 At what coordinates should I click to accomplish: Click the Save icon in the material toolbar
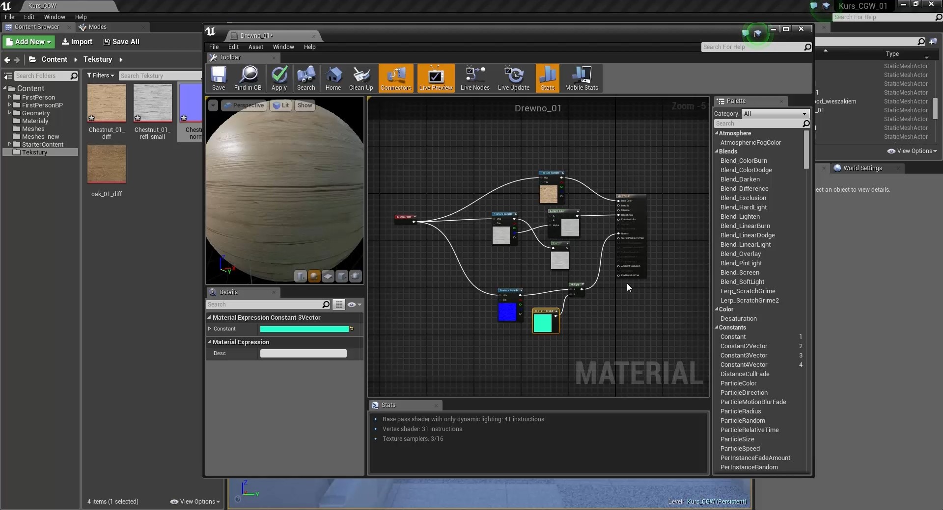219,78
